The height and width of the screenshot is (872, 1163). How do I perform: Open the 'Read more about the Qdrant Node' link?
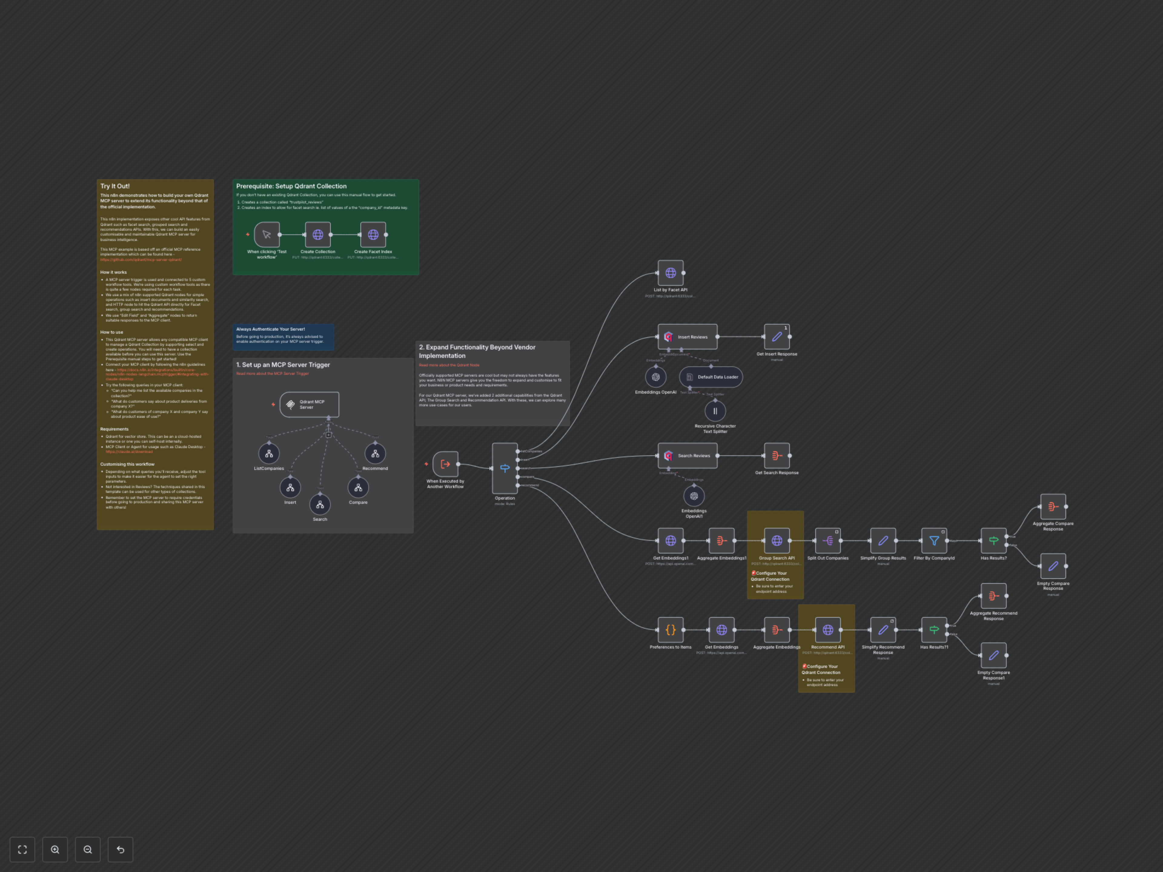click(449, 365)
